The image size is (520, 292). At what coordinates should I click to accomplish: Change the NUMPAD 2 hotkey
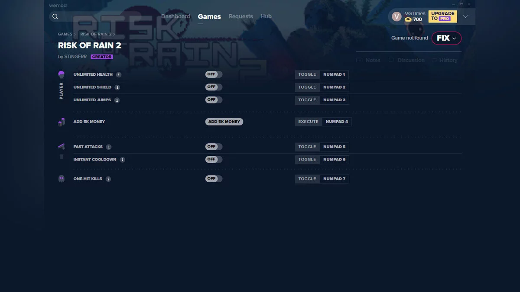pyautogui.click(x=334, y=87)
